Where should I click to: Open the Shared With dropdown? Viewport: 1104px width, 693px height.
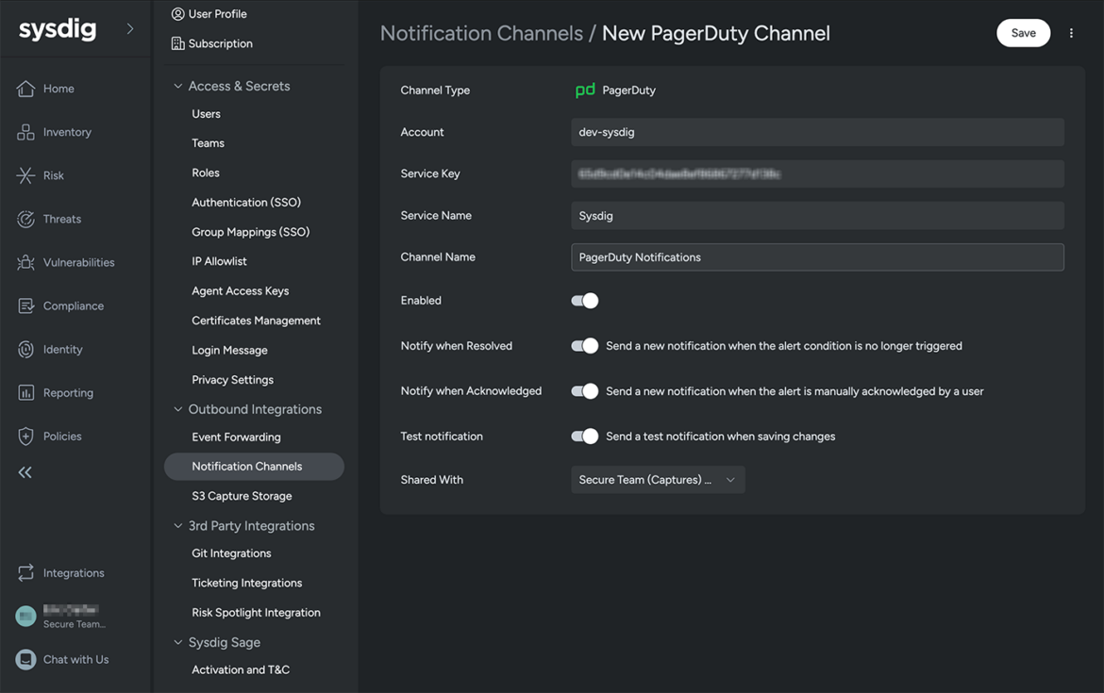658,480
